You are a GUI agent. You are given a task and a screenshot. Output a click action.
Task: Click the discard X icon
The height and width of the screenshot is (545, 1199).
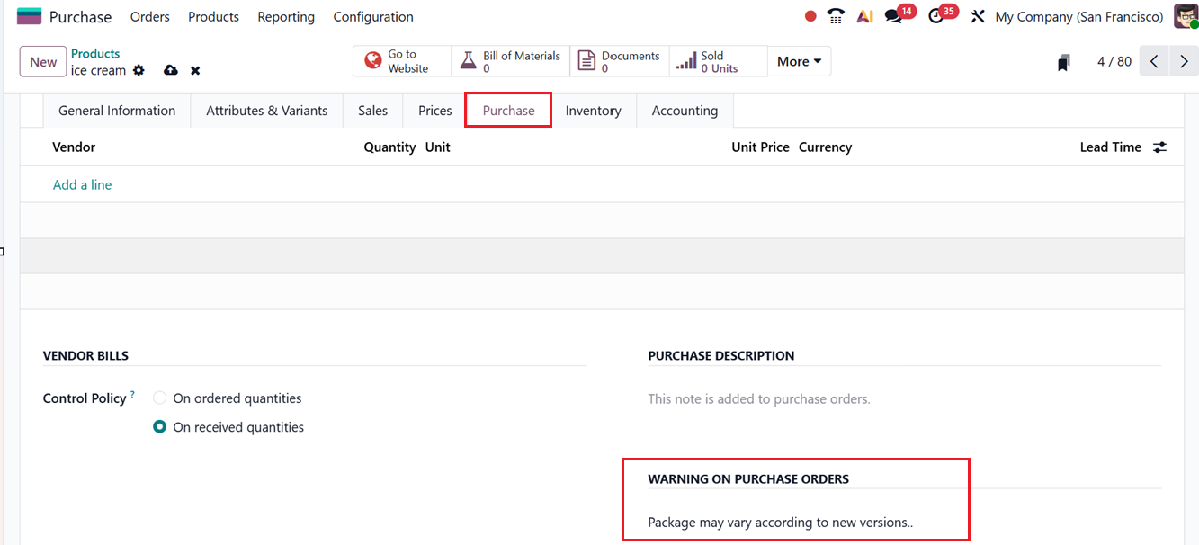click(x=194, y=70)
